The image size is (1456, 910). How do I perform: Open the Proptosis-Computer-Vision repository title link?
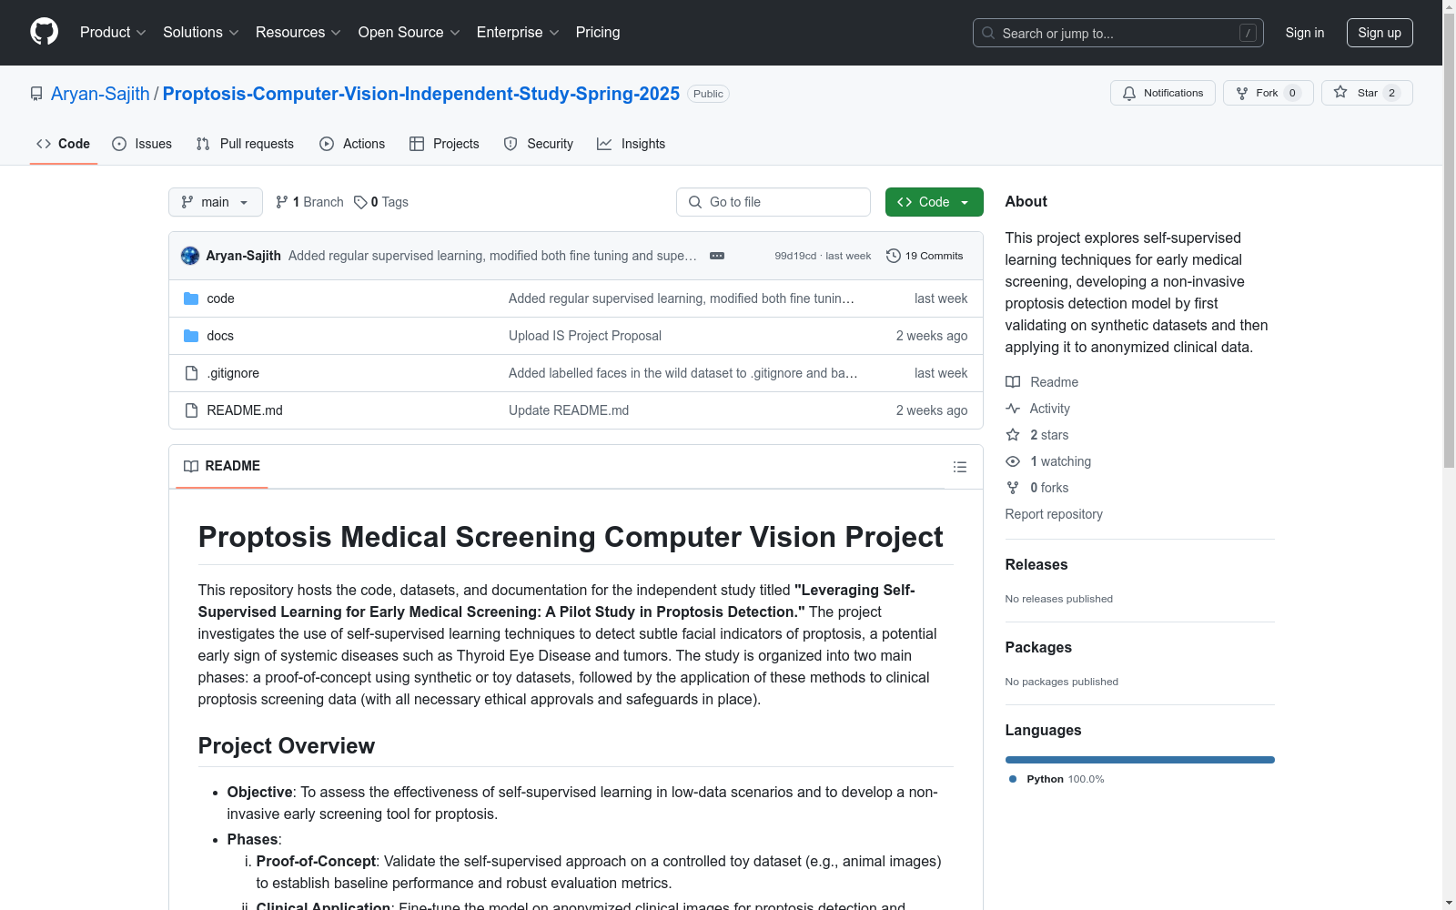[420, 94]
